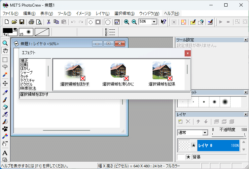Viewport: 249px width, 169px height.
Task: Close the ツール設定 panel
Action: (245, 40)
